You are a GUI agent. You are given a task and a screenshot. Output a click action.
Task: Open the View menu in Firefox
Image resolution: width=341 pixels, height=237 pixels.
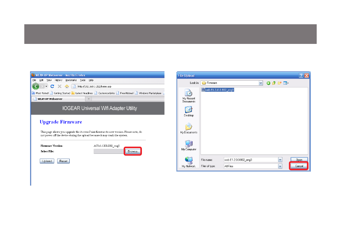(x=49, y=80)
